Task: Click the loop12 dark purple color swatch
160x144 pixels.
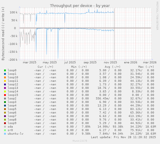Action: (5, 84)
